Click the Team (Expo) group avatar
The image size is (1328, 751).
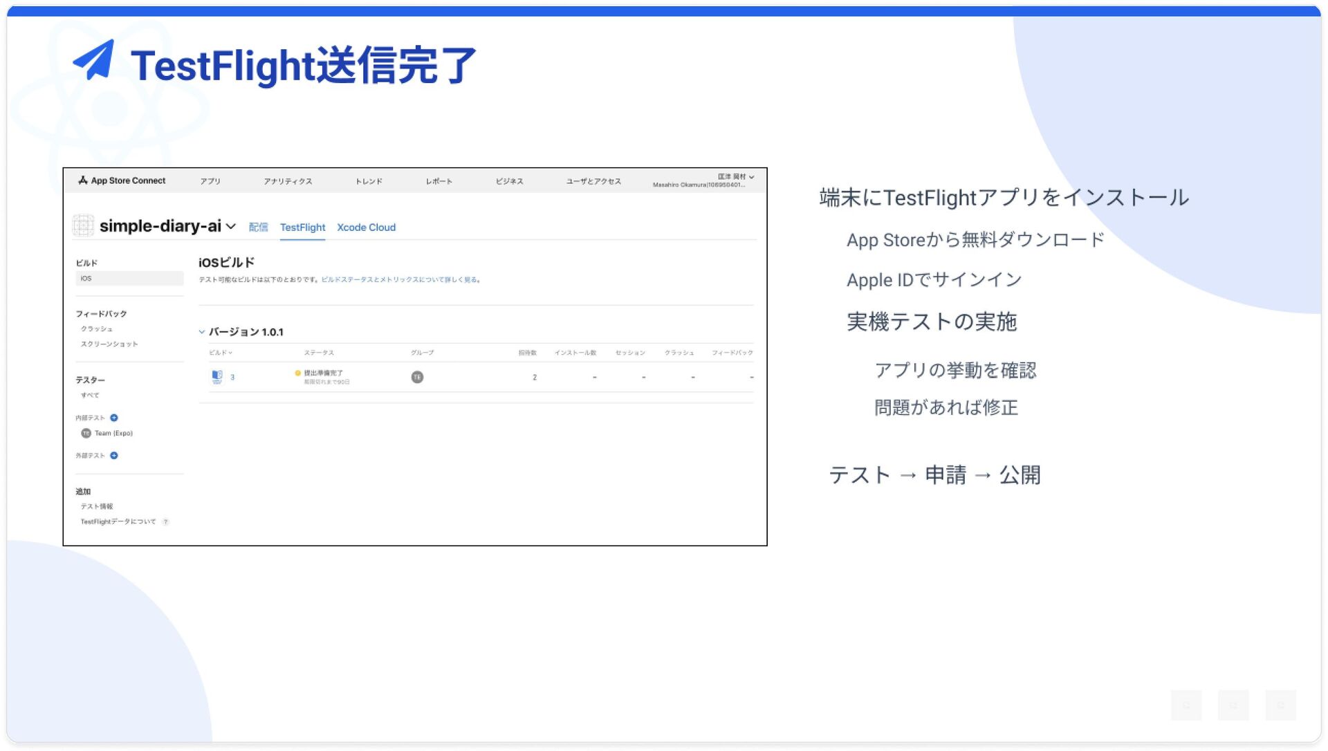click(86, 434)
